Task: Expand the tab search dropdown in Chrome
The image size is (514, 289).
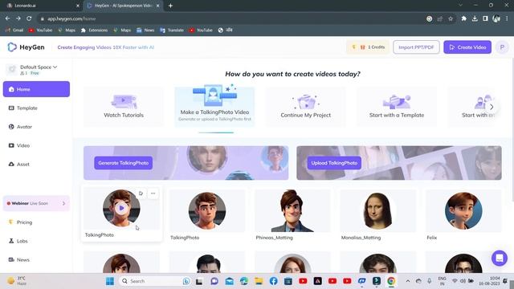Action: [460, 6]
